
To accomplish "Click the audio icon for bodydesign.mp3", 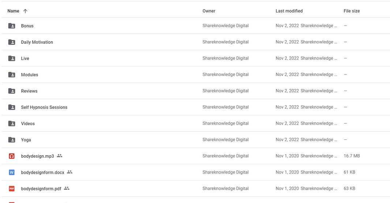I will click(x=12, y=156).
